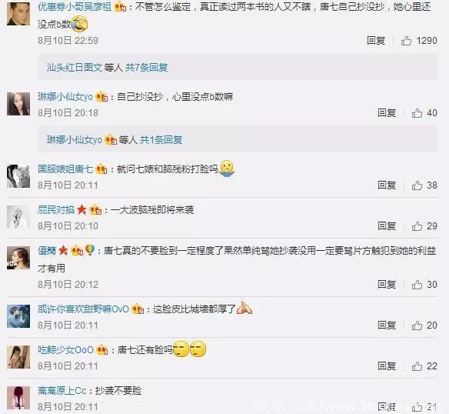Open avatar of 优惠券小哥吴彦祖
Screen dimensions: 449x414
click(18, 14)
